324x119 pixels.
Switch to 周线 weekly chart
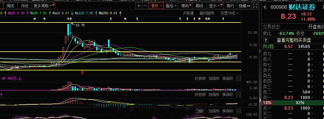click(10, 6)
